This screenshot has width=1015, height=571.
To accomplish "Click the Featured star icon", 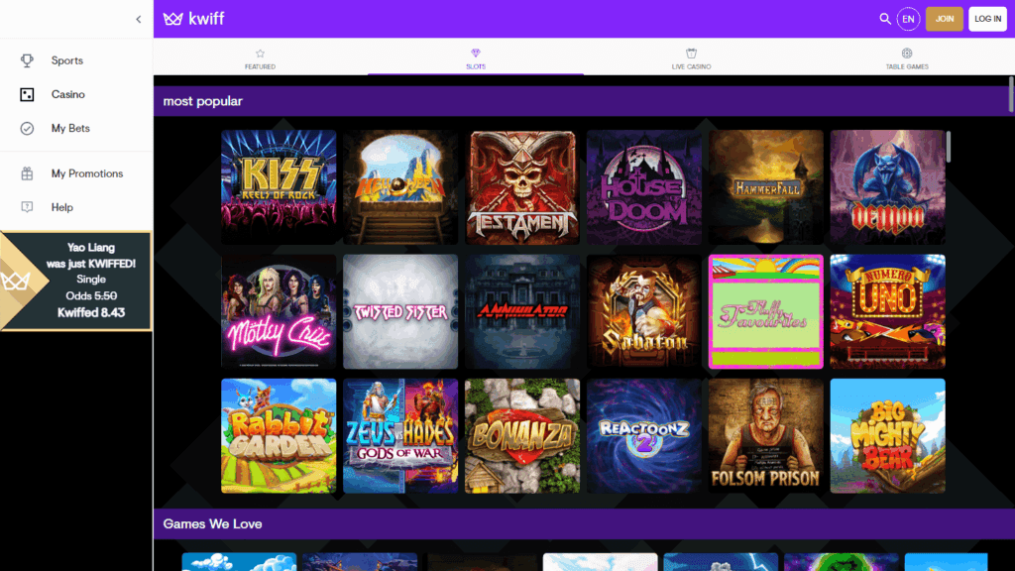I will pyautogui.click(x=261, y=54).
